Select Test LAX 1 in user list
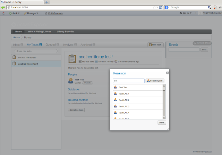This screenshot has height=155, width=222. click(138, 94)
